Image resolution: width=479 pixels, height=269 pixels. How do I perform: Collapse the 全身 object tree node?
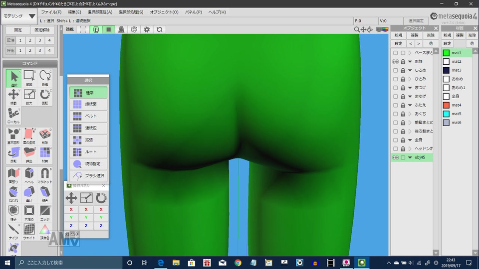(410, 140)
